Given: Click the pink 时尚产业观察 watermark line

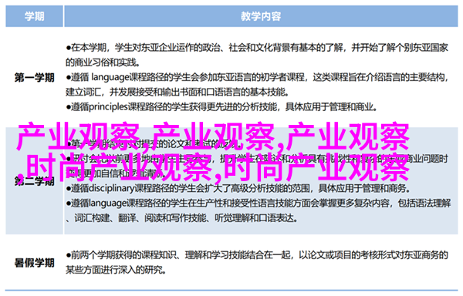Looking at the screenshot, I should pyautogui.click(x=213, y=167).
